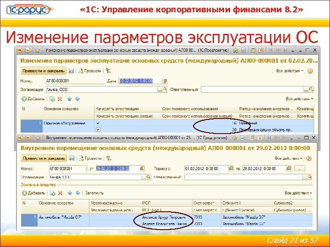Click Добавить in Изменение параметров table
The width and height of the screenshot is (330, 247).
pyautogui.click(x=33, y=99)
